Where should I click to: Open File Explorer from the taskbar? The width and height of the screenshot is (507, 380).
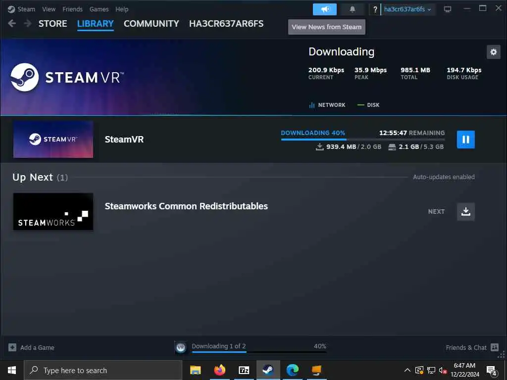(x=195, y=370)
